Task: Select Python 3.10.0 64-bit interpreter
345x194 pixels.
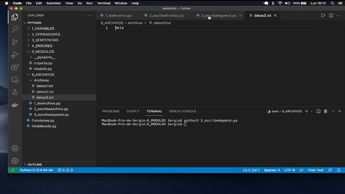Action: click(36, 170)
